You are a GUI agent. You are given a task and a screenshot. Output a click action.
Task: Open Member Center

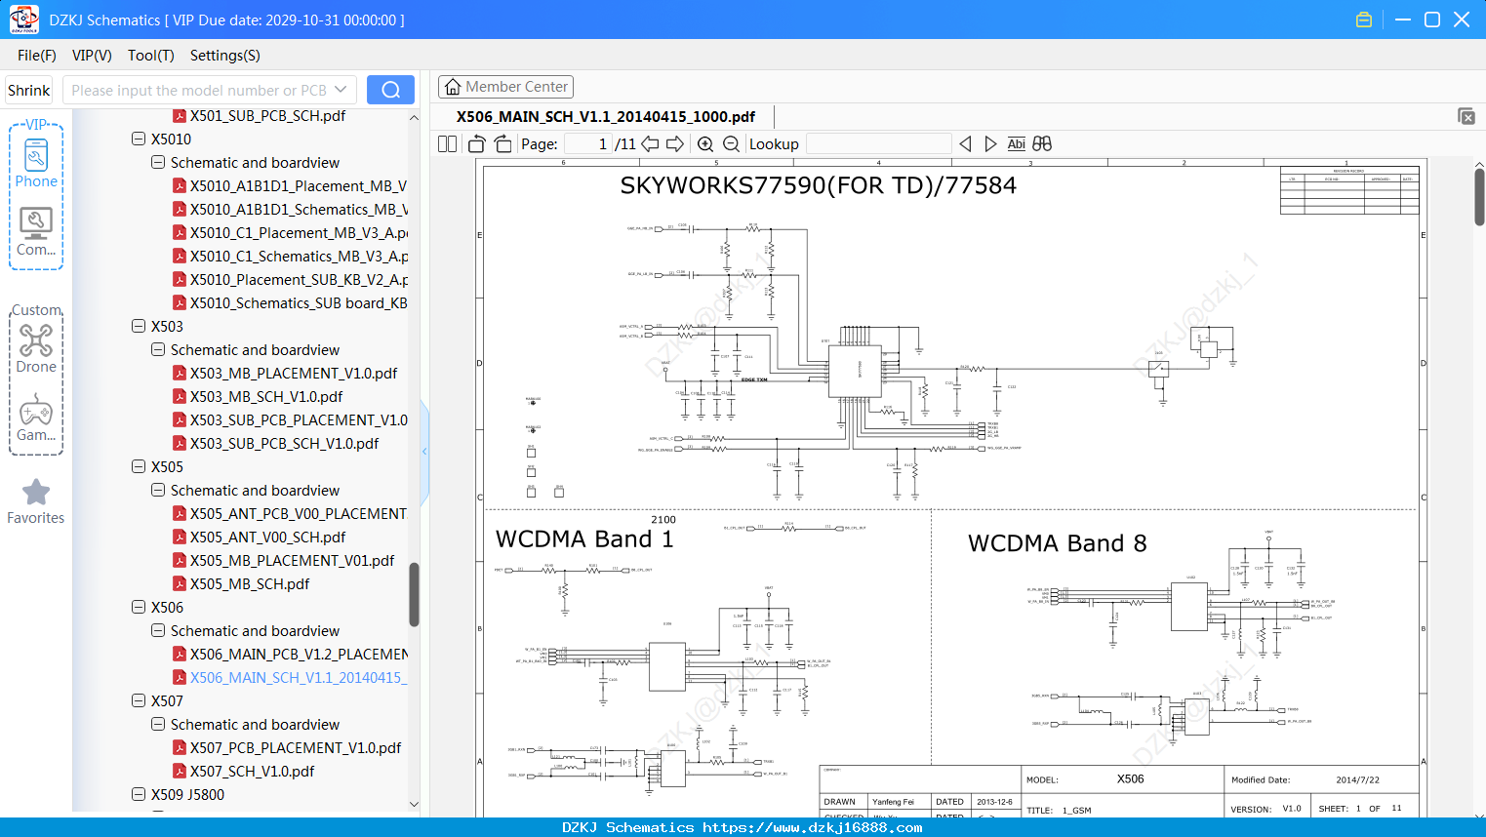tap(505, 87)
